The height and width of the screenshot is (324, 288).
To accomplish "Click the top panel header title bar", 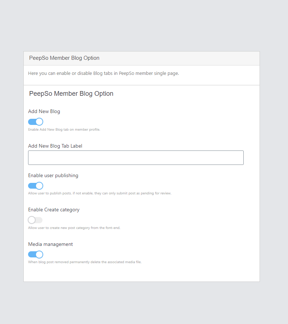I will (141, 58).
